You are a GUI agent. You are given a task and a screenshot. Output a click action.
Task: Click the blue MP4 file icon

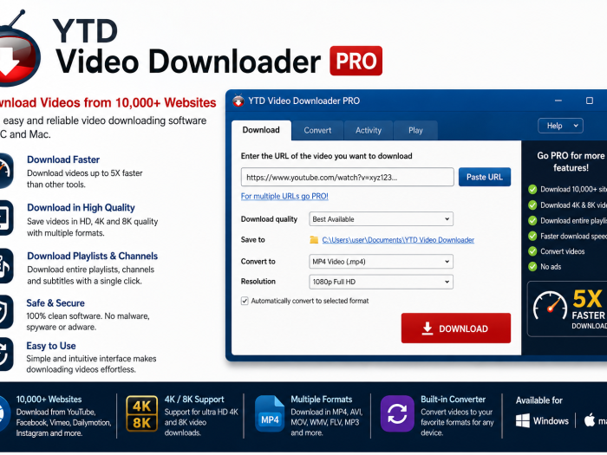click(270, 413)
